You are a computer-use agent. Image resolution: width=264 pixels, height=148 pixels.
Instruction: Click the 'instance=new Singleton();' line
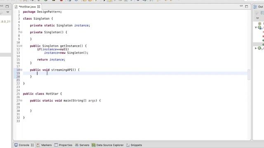(x=66, y=53)
